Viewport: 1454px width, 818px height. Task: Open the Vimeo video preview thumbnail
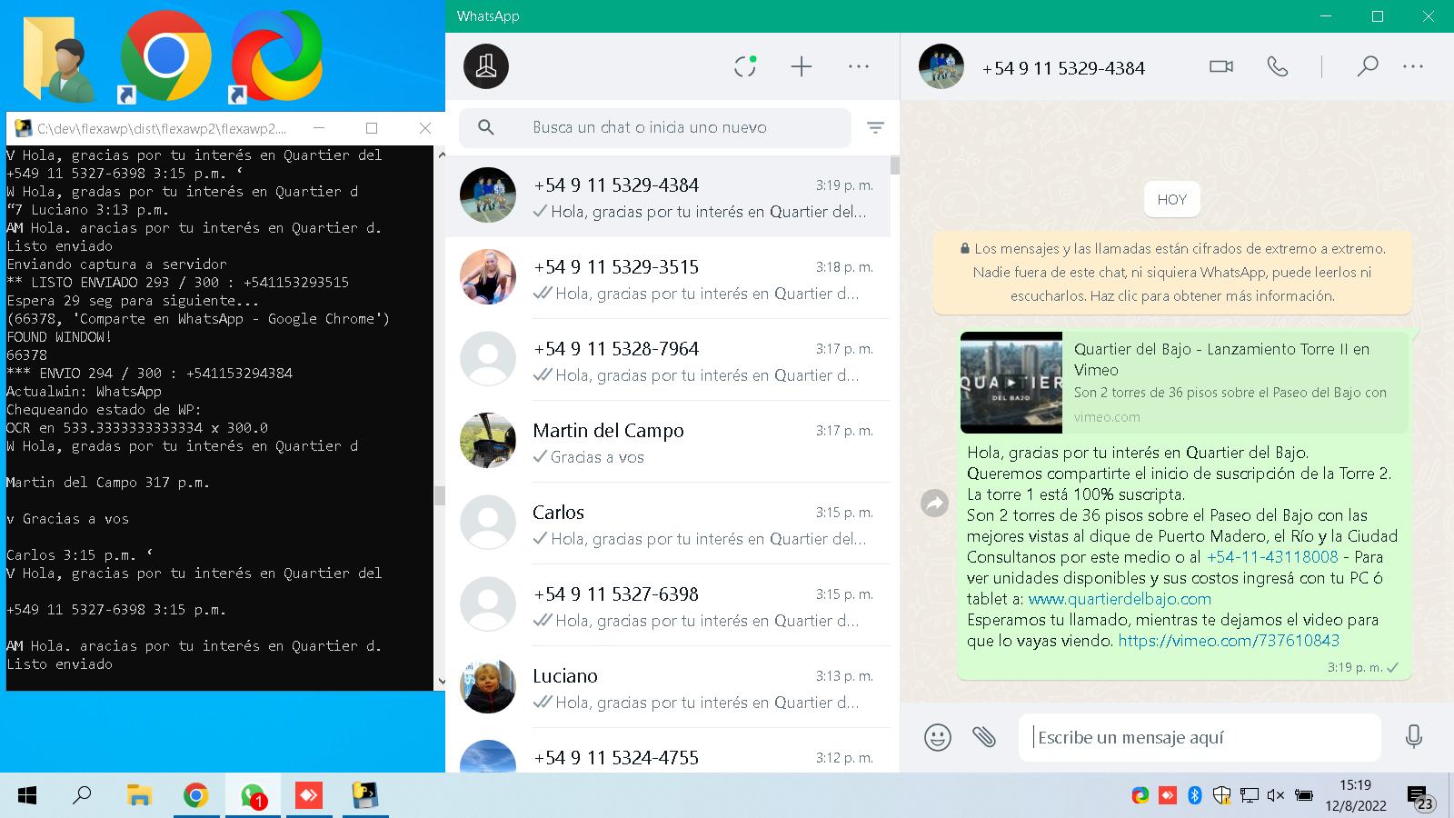1011,383
